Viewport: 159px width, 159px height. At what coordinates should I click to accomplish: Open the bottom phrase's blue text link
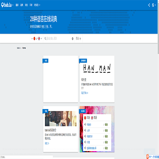coord(91,148)
